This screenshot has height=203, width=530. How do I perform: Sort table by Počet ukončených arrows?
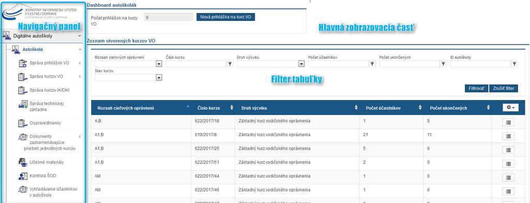489,108
